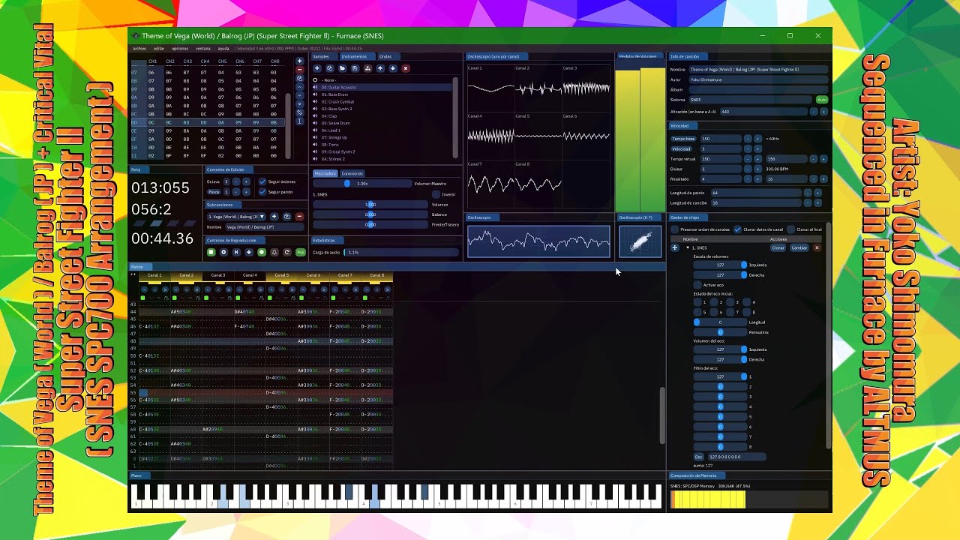Adjust the echo Retroalimentación slider
960x540 pixels.
click(720, 332)
